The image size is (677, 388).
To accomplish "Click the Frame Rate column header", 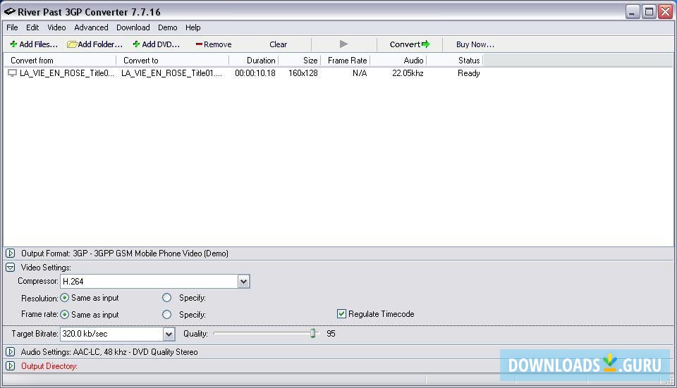I will (x=346, y=61).
